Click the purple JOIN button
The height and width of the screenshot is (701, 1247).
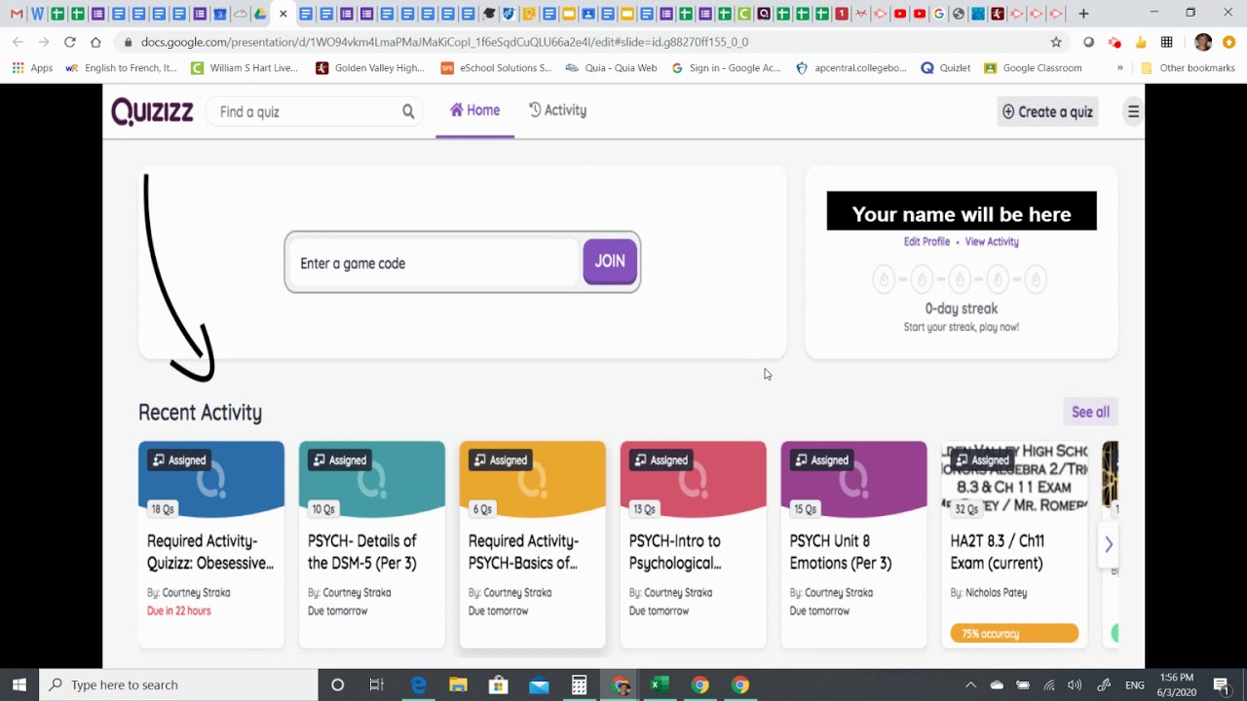tap(610, 261)
